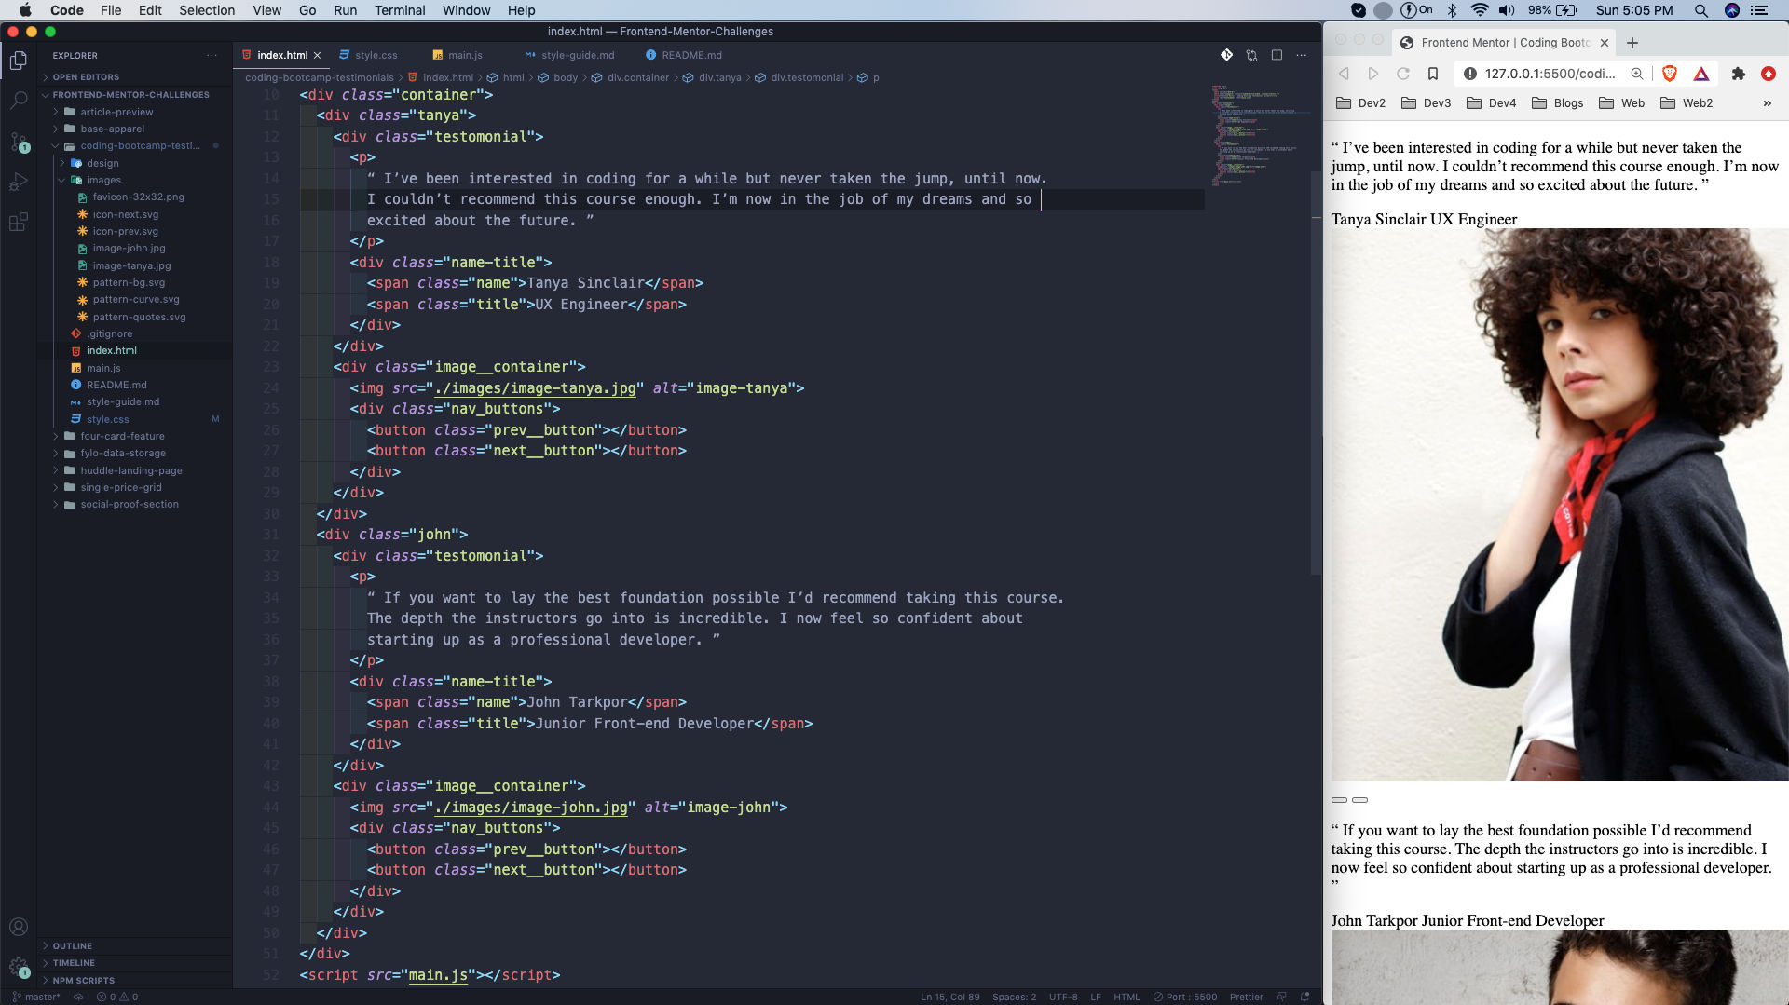Click the Prettier status bar item
This screenshot has width=1789, height=1005.
[1246, 997]
